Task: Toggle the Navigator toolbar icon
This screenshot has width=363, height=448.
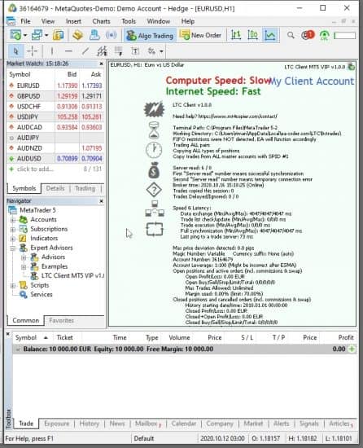Action: point(94,35)
